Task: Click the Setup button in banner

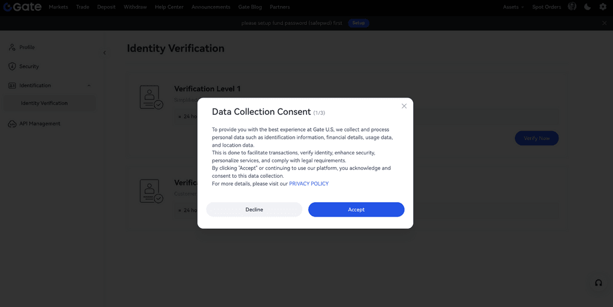Action: click(x=358, y=23)
